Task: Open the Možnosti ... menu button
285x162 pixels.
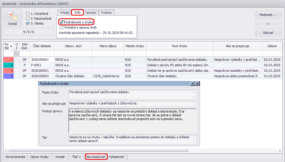Action: click(x=268, y=14)
